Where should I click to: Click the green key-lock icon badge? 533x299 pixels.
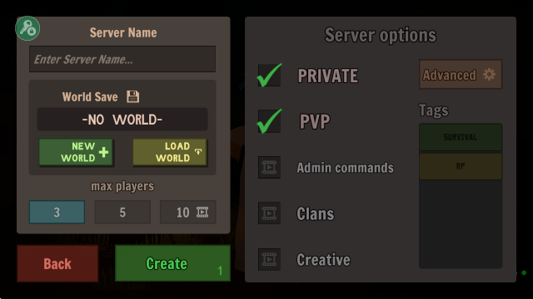[x=27, y=28]
